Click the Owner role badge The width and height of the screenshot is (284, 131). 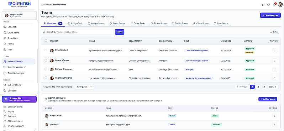(x=172, y=116)
